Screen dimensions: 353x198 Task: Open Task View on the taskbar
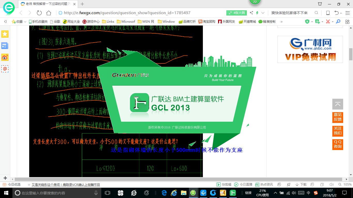(x=108, y=193)
